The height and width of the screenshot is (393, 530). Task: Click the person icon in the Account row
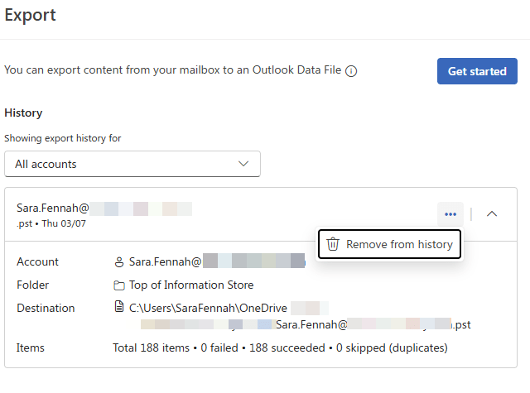click(119, 262)
